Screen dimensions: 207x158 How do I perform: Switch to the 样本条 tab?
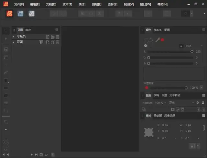(x=158, y=30)
